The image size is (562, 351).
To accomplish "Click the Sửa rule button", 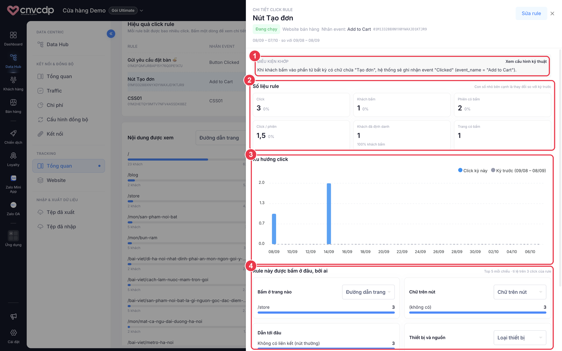I will [x=531, y=13].
